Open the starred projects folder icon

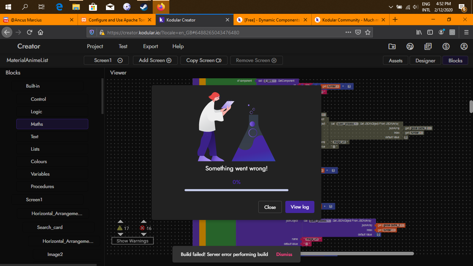[x=392, y=46]
